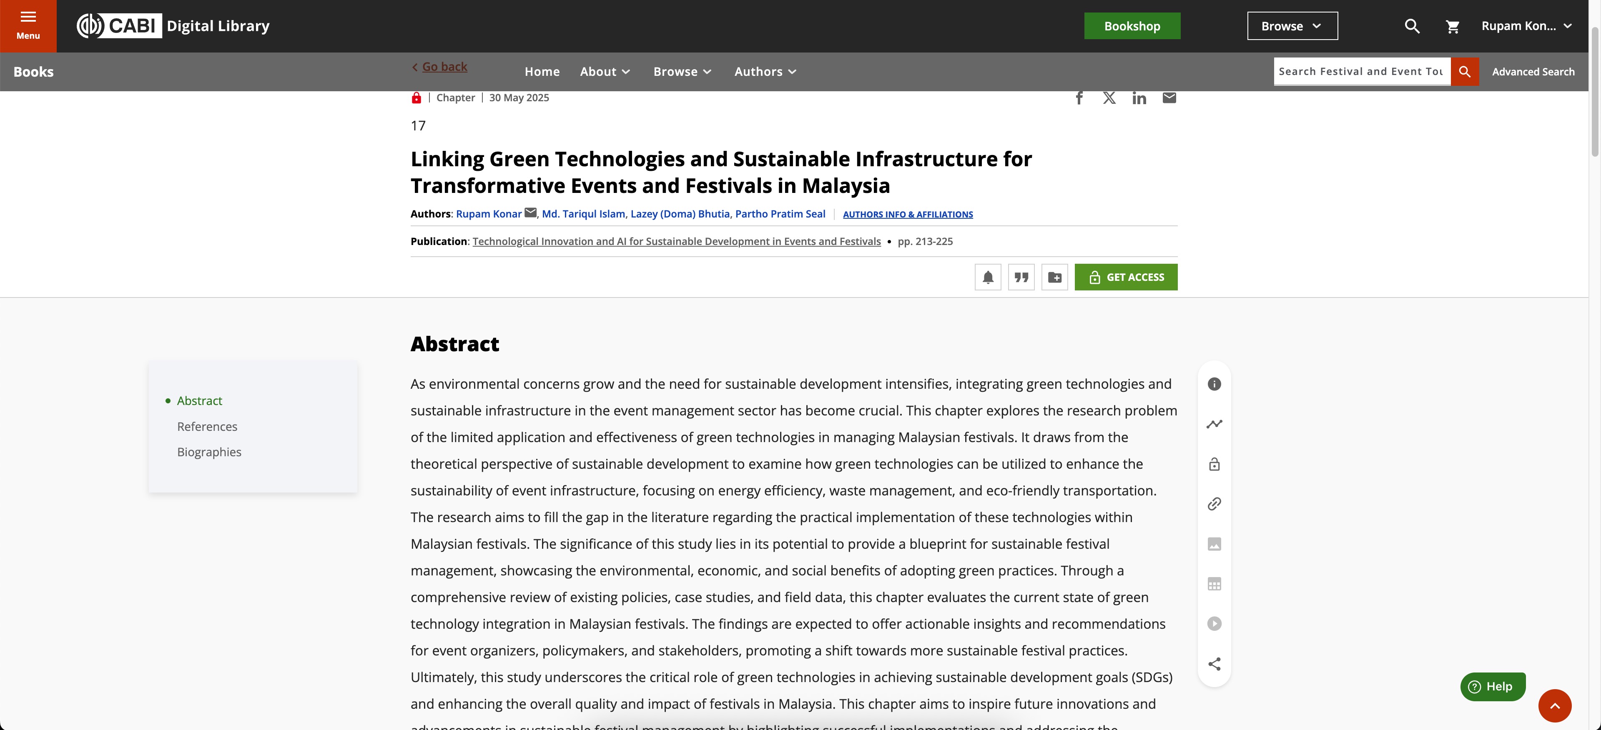Viewport: 1601px width, 730px height.
Task: Click the X (Twitter) share icon
Action: pos(1109,98)
